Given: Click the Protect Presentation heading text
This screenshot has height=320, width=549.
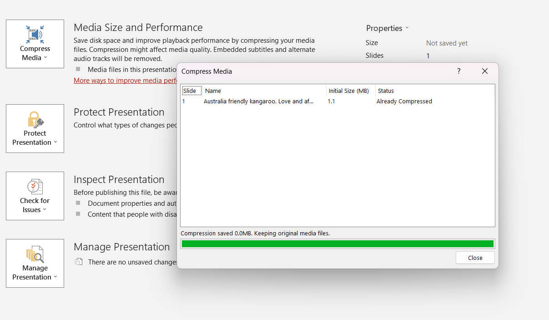Looking at the screenshot, I should 119,112.
